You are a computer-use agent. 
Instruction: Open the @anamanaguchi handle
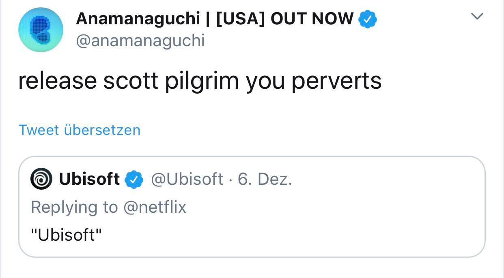coord(140,40)
